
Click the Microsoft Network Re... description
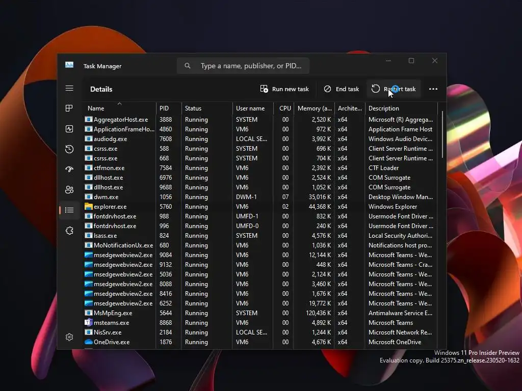[400, 332]
